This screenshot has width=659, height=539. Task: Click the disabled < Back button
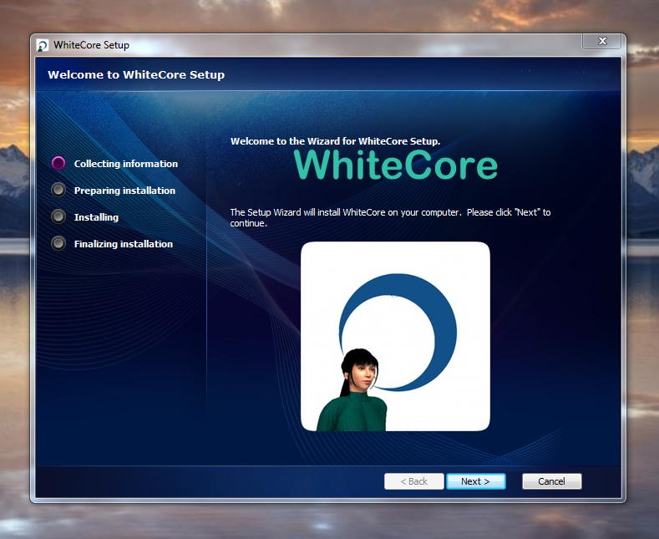414,481
